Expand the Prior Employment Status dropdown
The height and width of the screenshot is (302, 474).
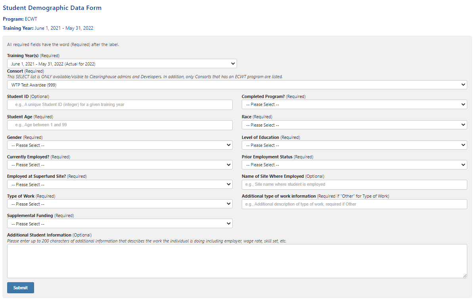(x=354, y=165)
